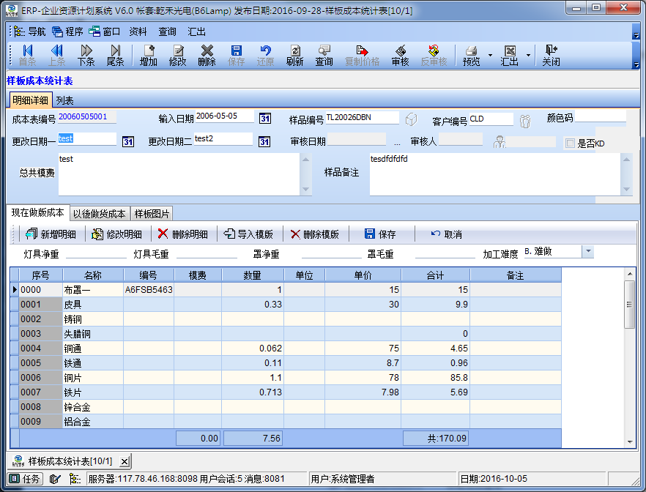Close the 样板成本统计表[10/1] document tab
Screen dimensions: 646x492
point(125,461)
